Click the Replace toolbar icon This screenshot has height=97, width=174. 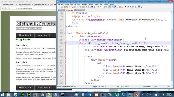click(x=95, y=7)
